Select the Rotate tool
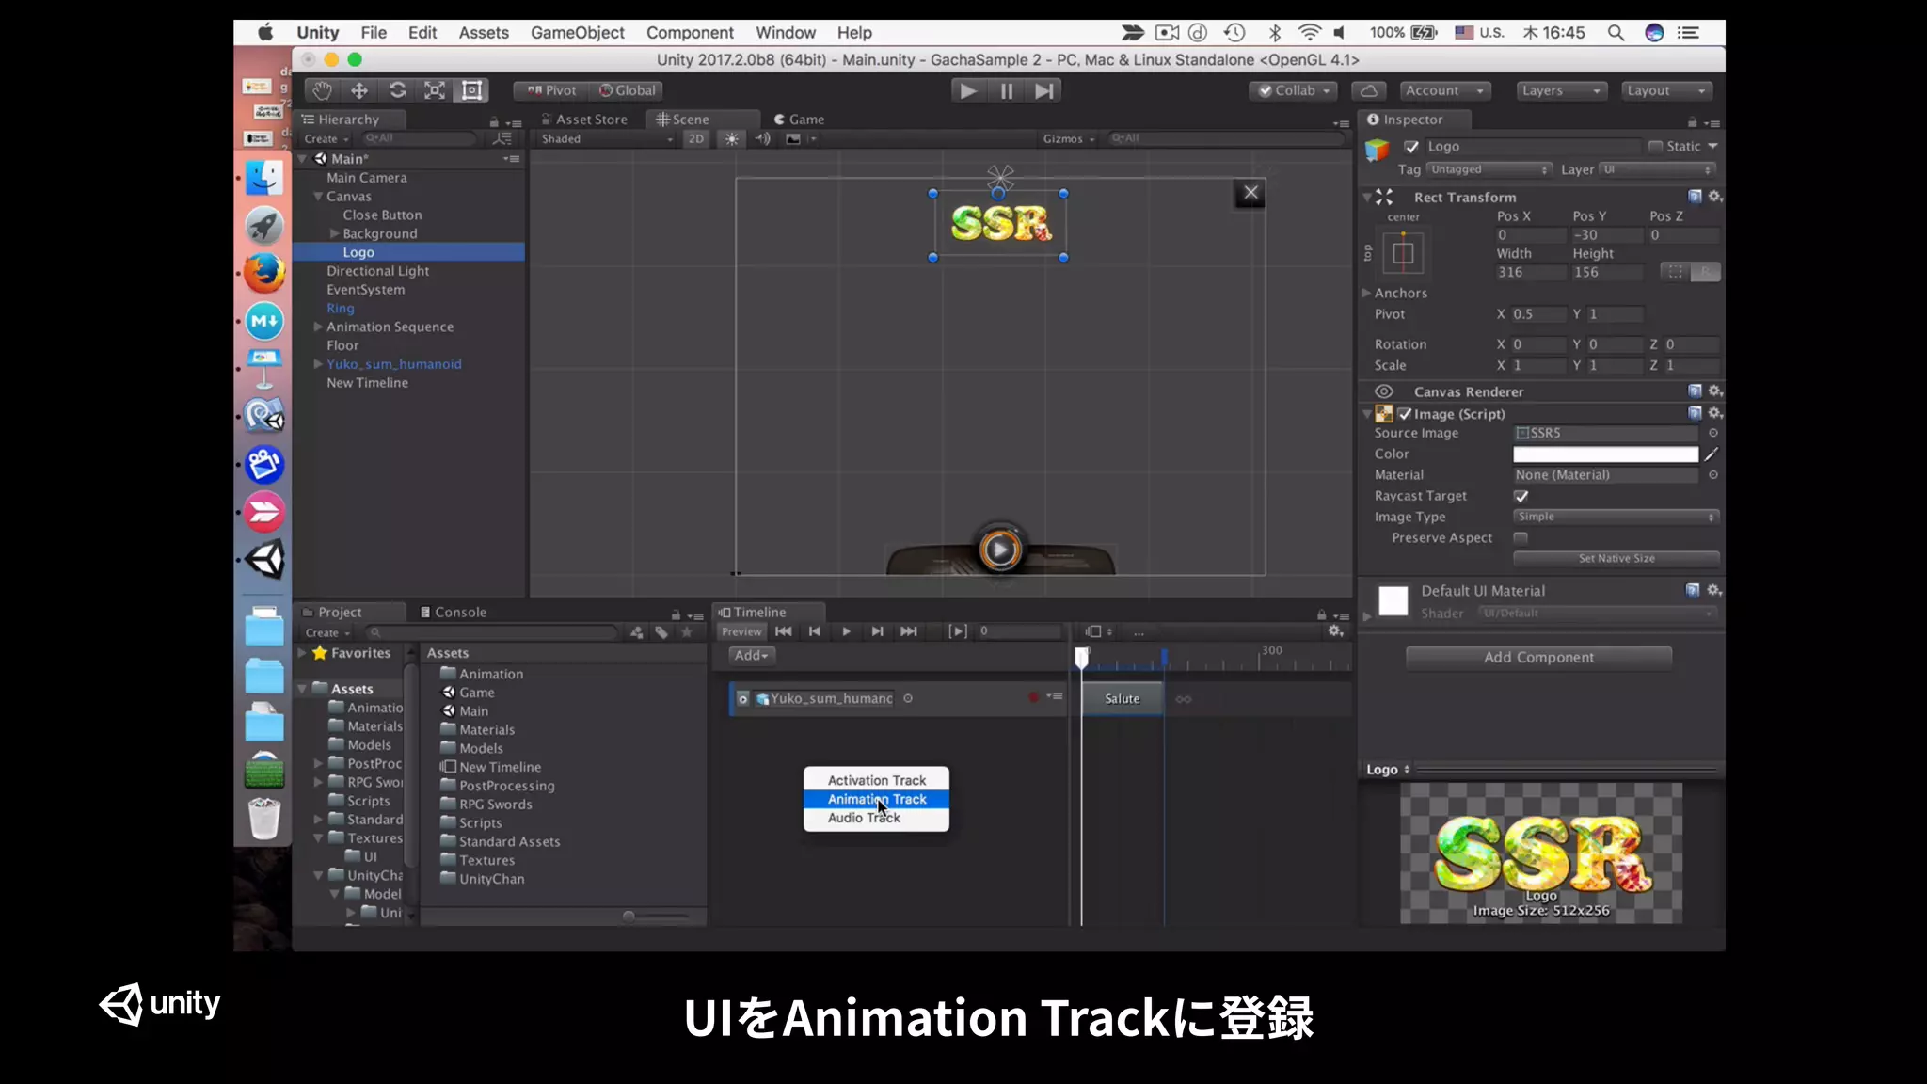Screen dimensions: 1927x1084 click(397, 90)
